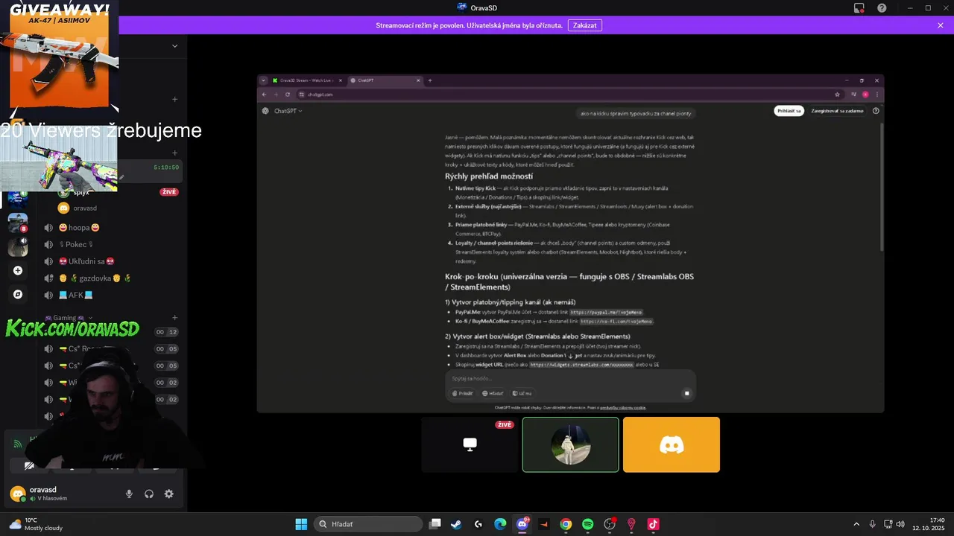Open Discord User Settings gear
954x536 pixels.
pos(169,494)
